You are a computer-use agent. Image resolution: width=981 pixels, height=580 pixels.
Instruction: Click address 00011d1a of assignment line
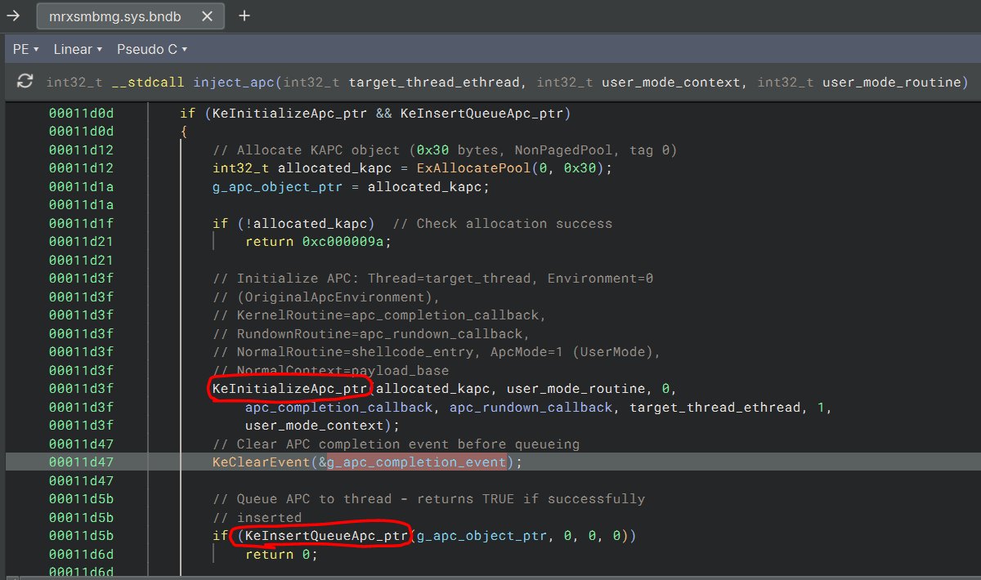click(x=81, y=186)
